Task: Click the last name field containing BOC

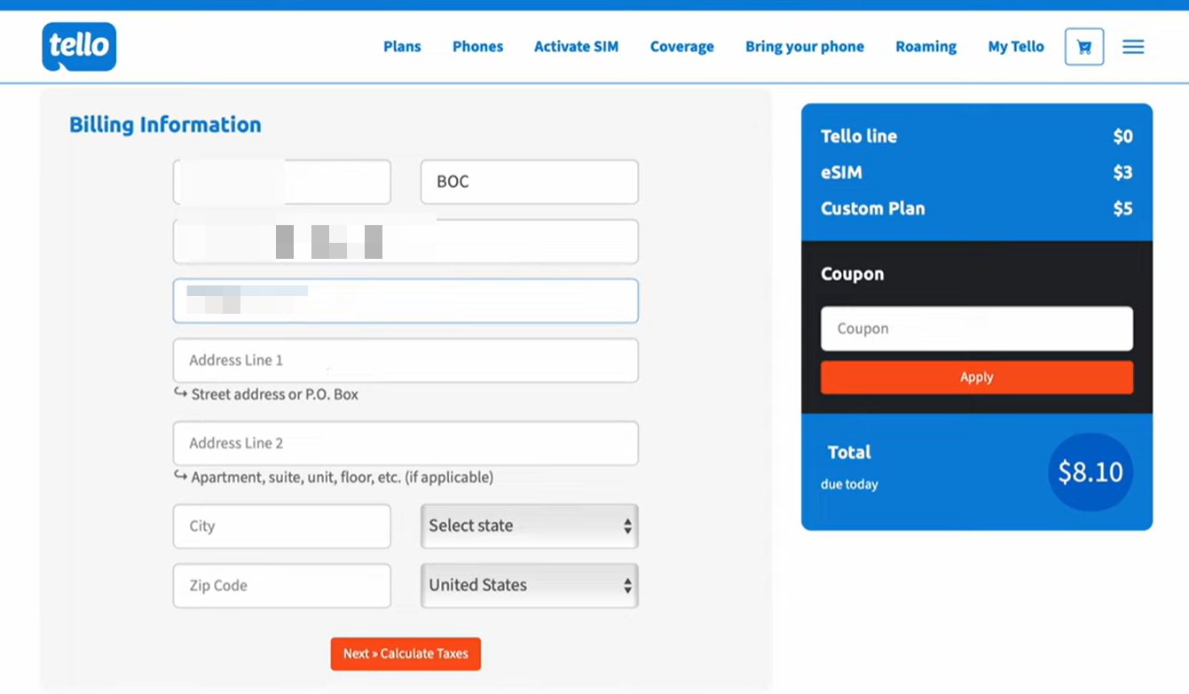Action: [x=530, y=182]
